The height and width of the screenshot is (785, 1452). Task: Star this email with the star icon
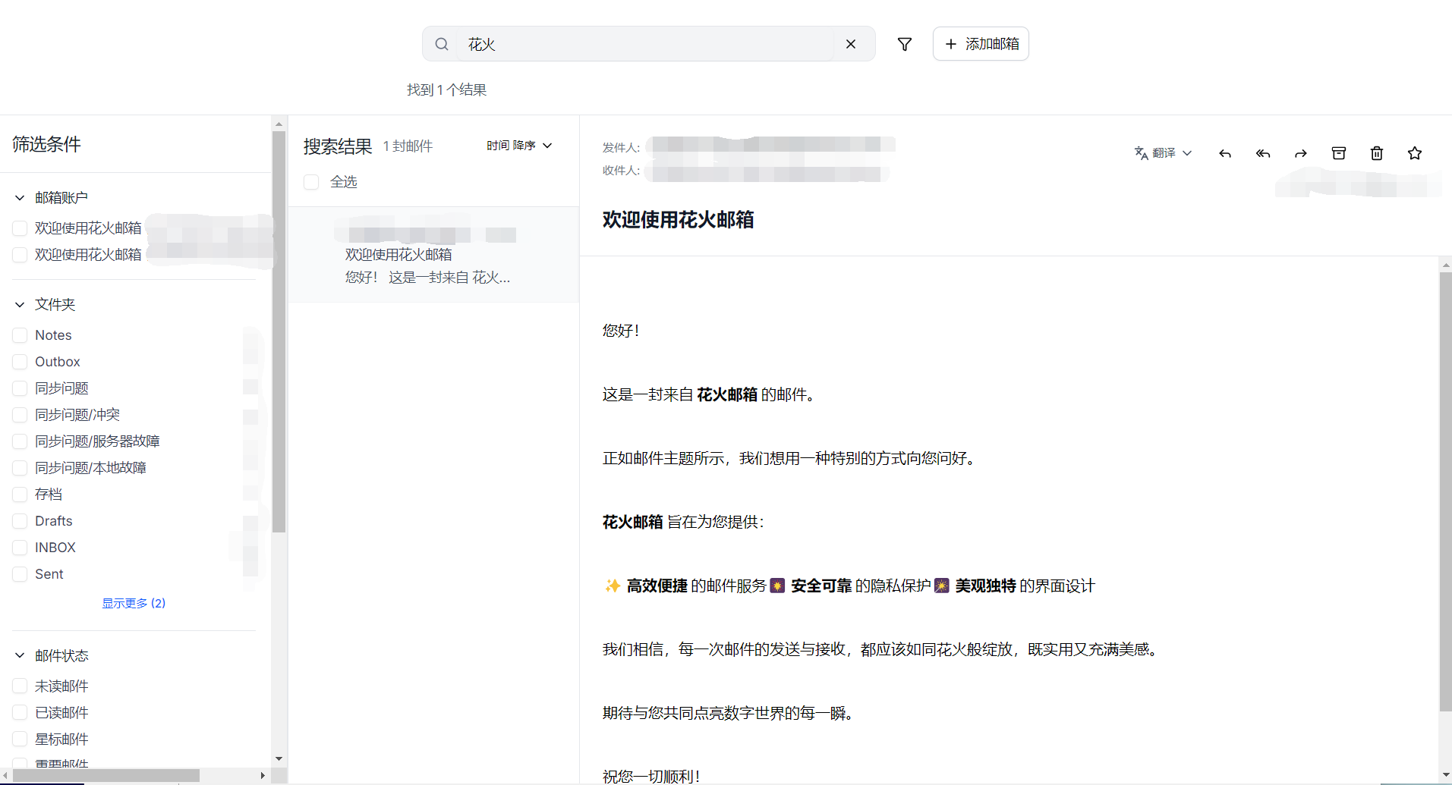click(1414, 153)
